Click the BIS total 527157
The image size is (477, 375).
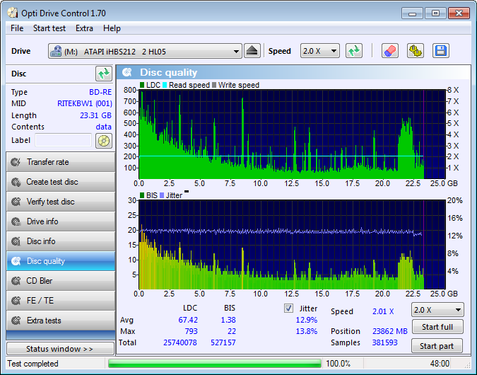[x=223, y=342]
